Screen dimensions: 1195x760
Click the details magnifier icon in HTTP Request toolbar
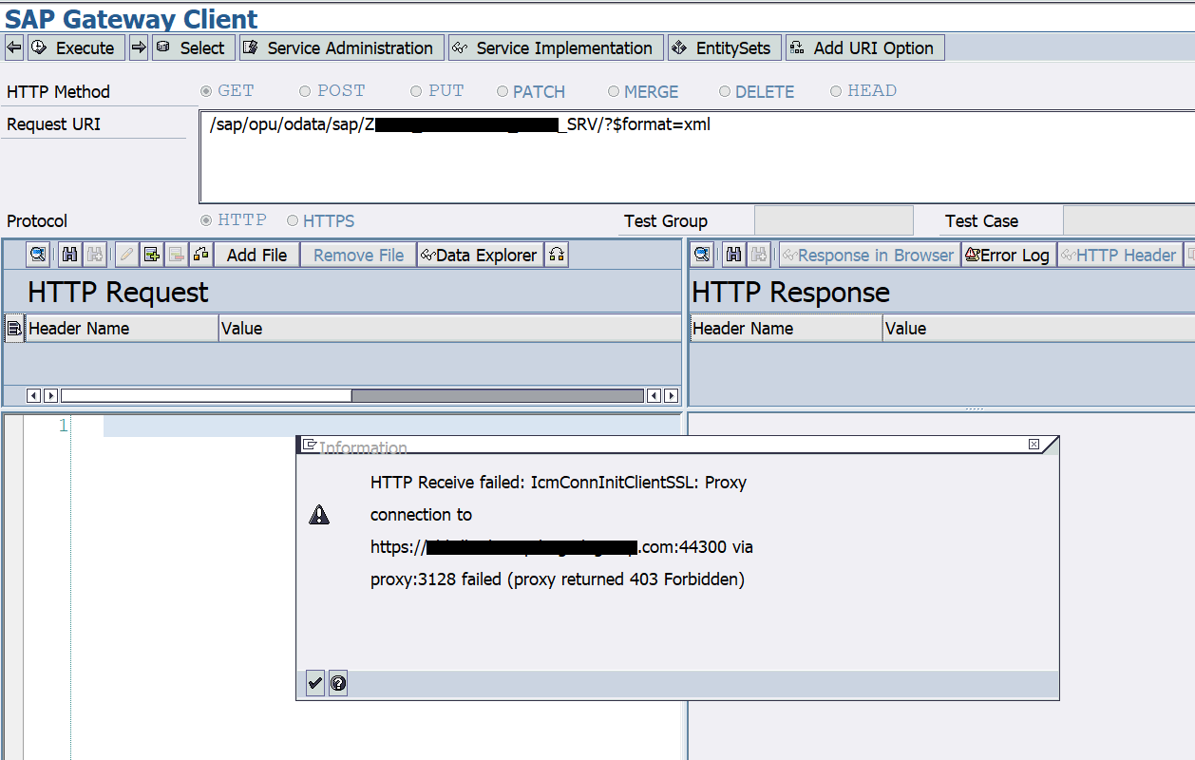[38, 255]
